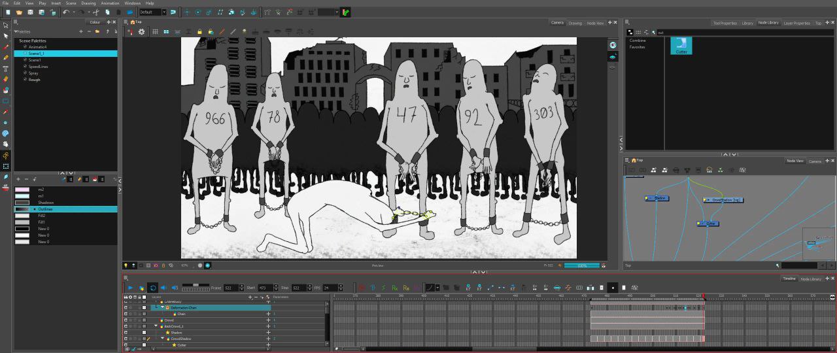Select the Text tool in left toolbar
Viewport: 837px width, 353px height.
(x=6, y=69)
